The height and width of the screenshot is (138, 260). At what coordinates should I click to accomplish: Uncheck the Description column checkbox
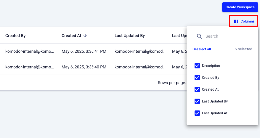tap(197, 66)
